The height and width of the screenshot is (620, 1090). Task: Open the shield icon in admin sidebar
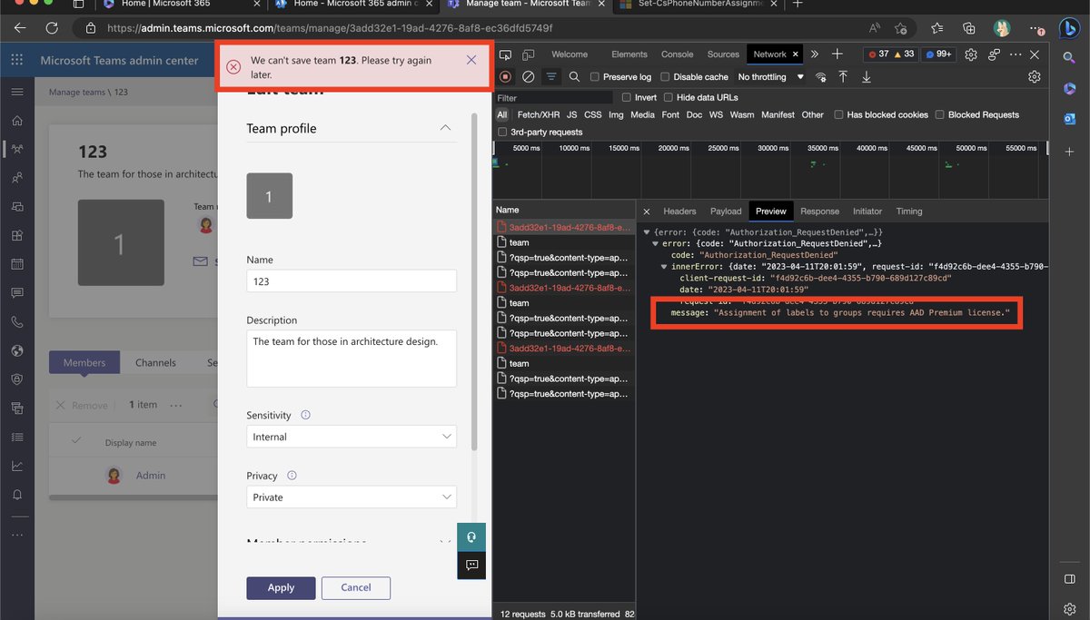(x=16, y=379)
